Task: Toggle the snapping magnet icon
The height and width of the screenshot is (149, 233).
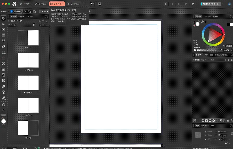Action: tap(193, 4)
